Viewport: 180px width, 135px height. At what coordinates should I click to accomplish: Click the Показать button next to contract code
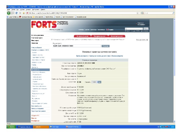coord(105,46)
